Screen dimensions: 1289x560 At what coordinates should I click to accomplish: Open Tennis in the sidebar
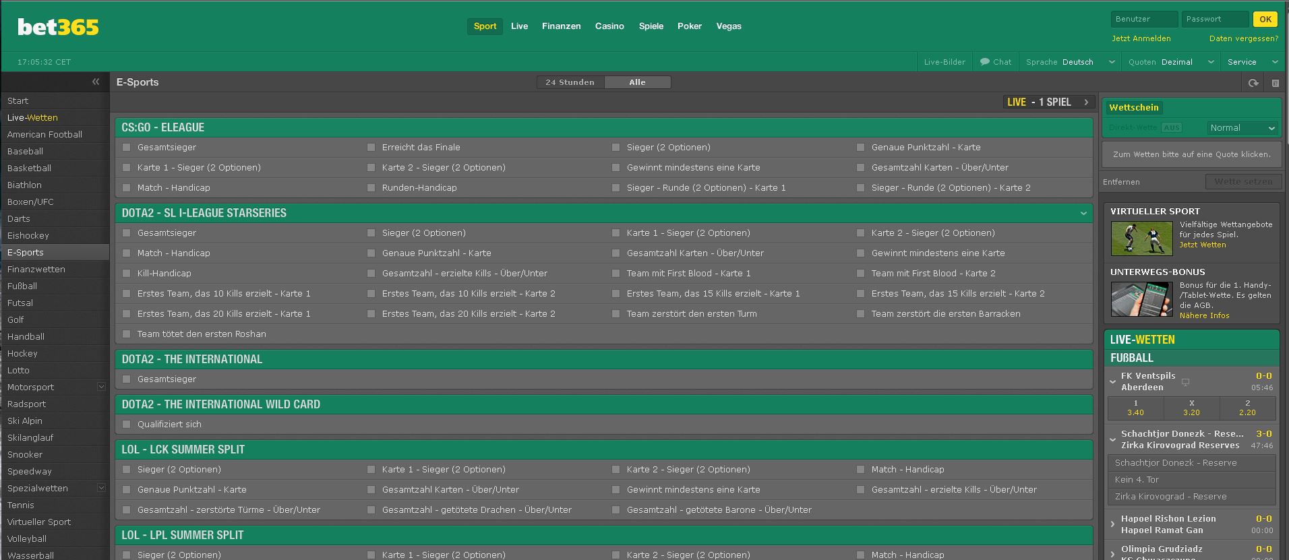pos(55,505)
